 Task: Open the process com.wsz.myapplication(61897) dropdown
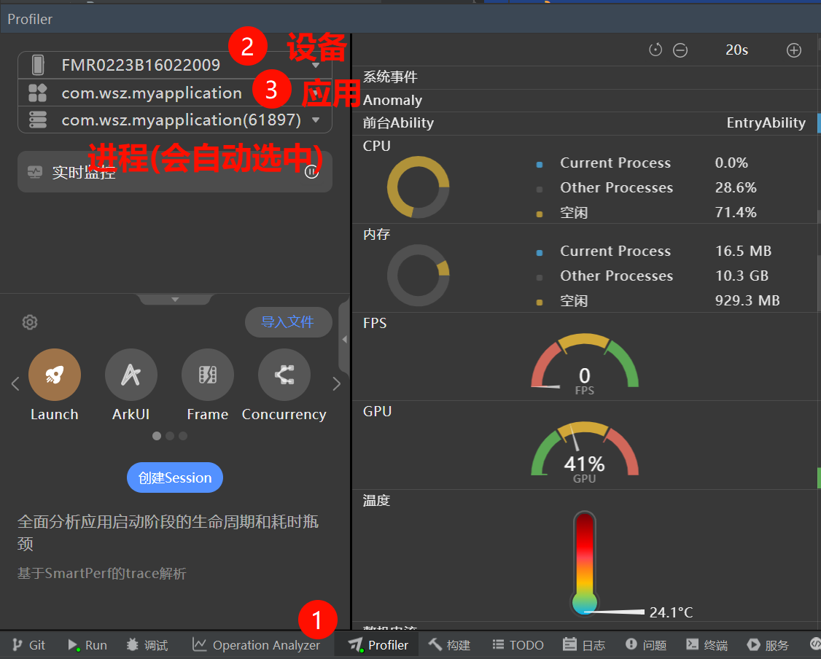(x=316, y=120)
